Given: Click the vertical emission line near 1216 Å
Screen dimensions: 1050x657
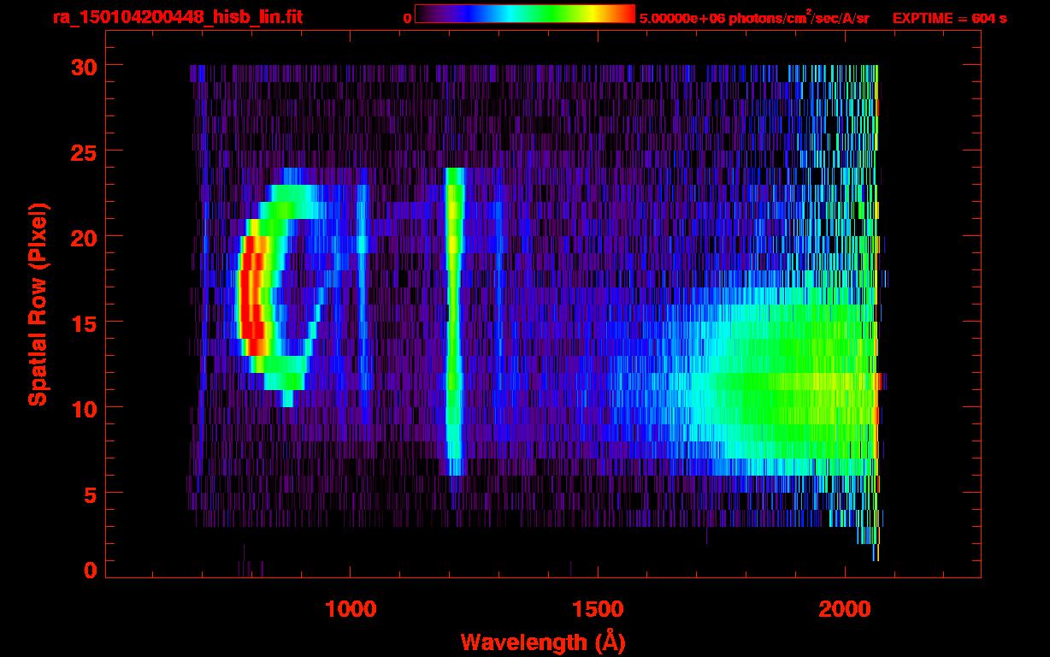Looking at the screenshot, I should [454, 321].
